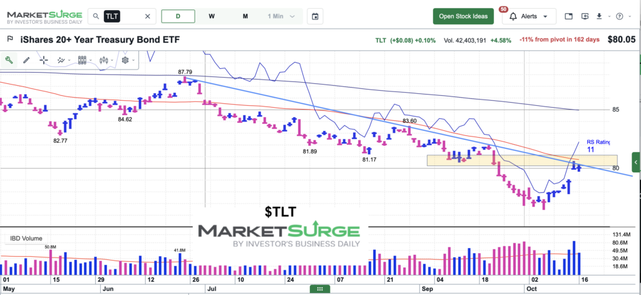Expand the help menu chevron
Image resolution: width=641 pixels, height=295 pixels.
(630, 17)
